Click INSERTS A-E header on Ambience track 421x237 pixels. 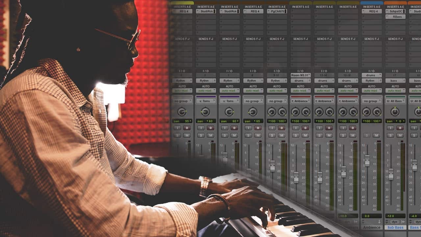pyautogui.click(x=372, y=7)
